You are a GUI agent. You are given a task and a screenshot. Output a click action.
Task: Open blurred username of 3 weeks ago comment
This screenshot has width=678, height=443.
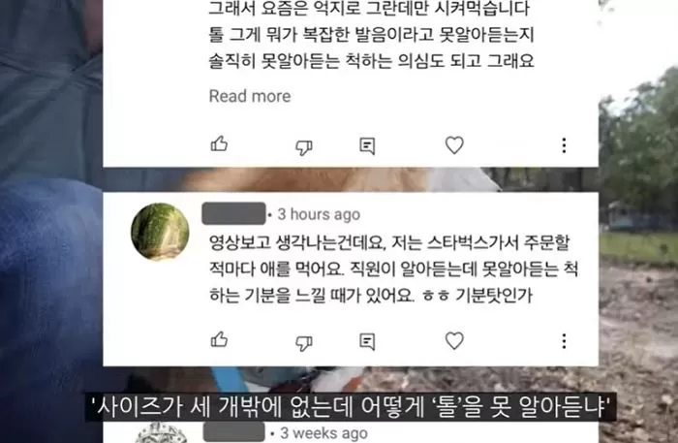[x=234, y=431]
